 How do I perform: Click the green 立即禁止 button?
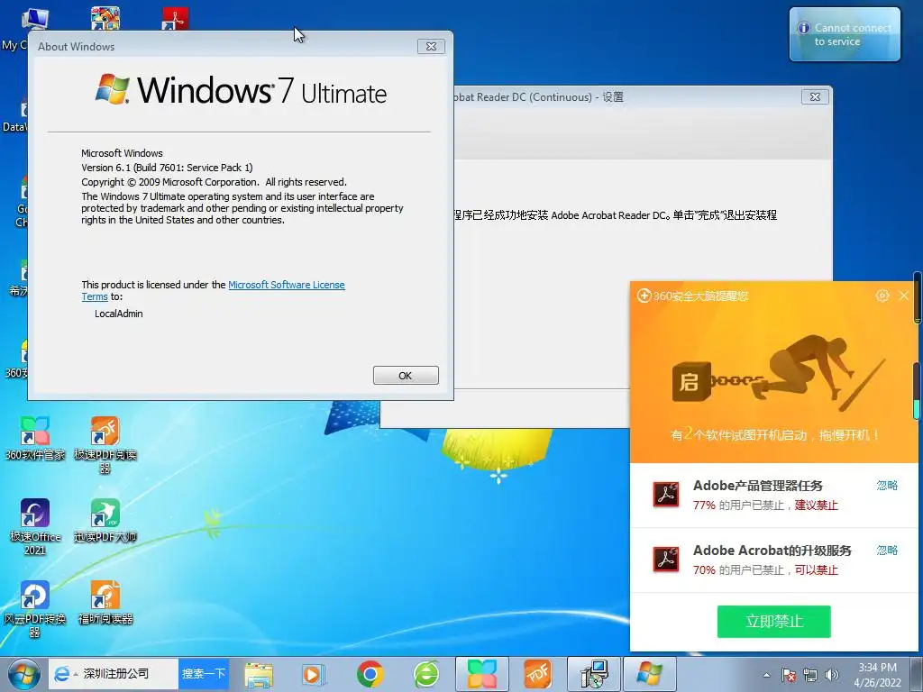[773, 622]
